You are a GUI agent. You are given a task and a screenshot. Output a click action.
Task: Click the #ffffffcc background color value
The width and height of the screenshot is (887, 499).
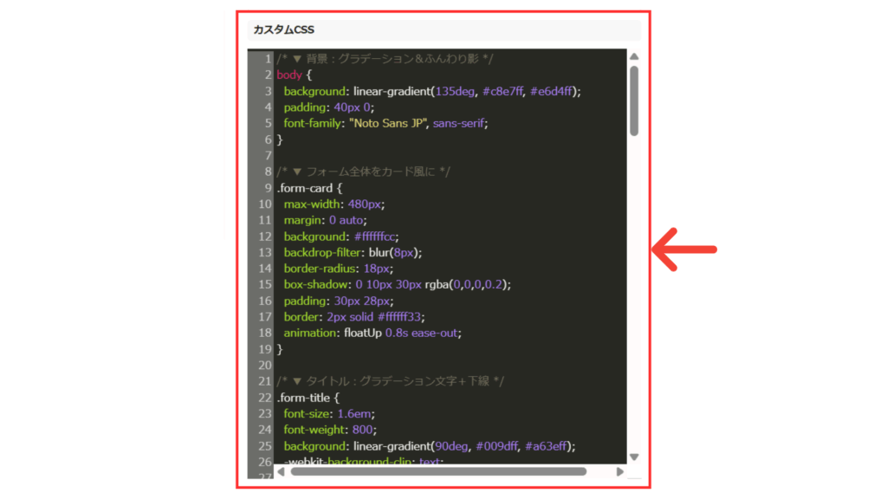coord(375,237)
